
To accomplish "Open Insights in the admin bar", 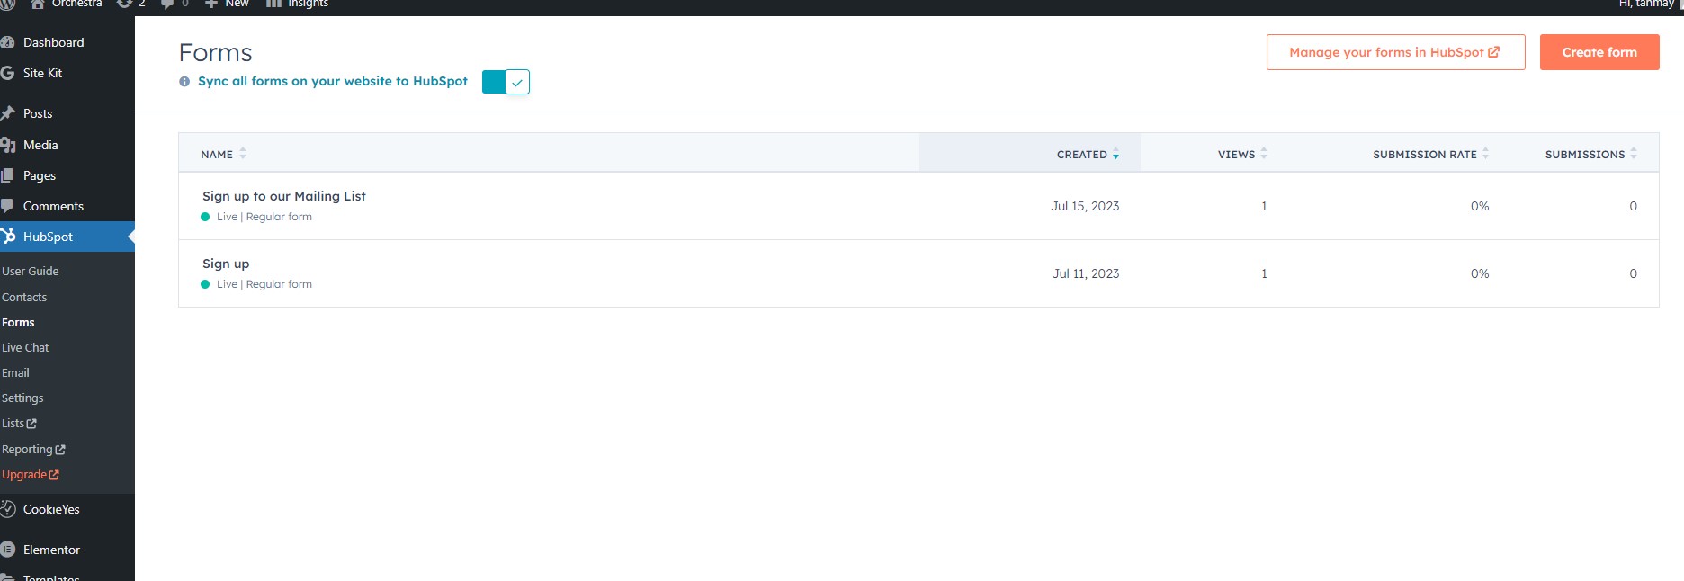I will click(298, 4).
